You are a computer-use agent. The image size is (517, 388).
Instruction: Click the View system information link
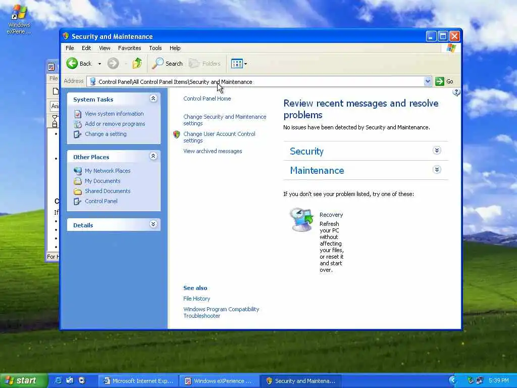pyautogui.click(x=114, y=114)
